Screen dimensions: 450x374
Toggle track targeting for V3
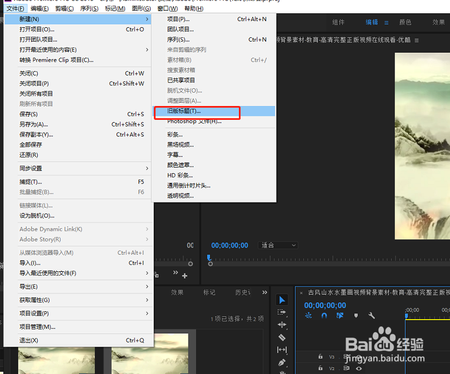332,357
